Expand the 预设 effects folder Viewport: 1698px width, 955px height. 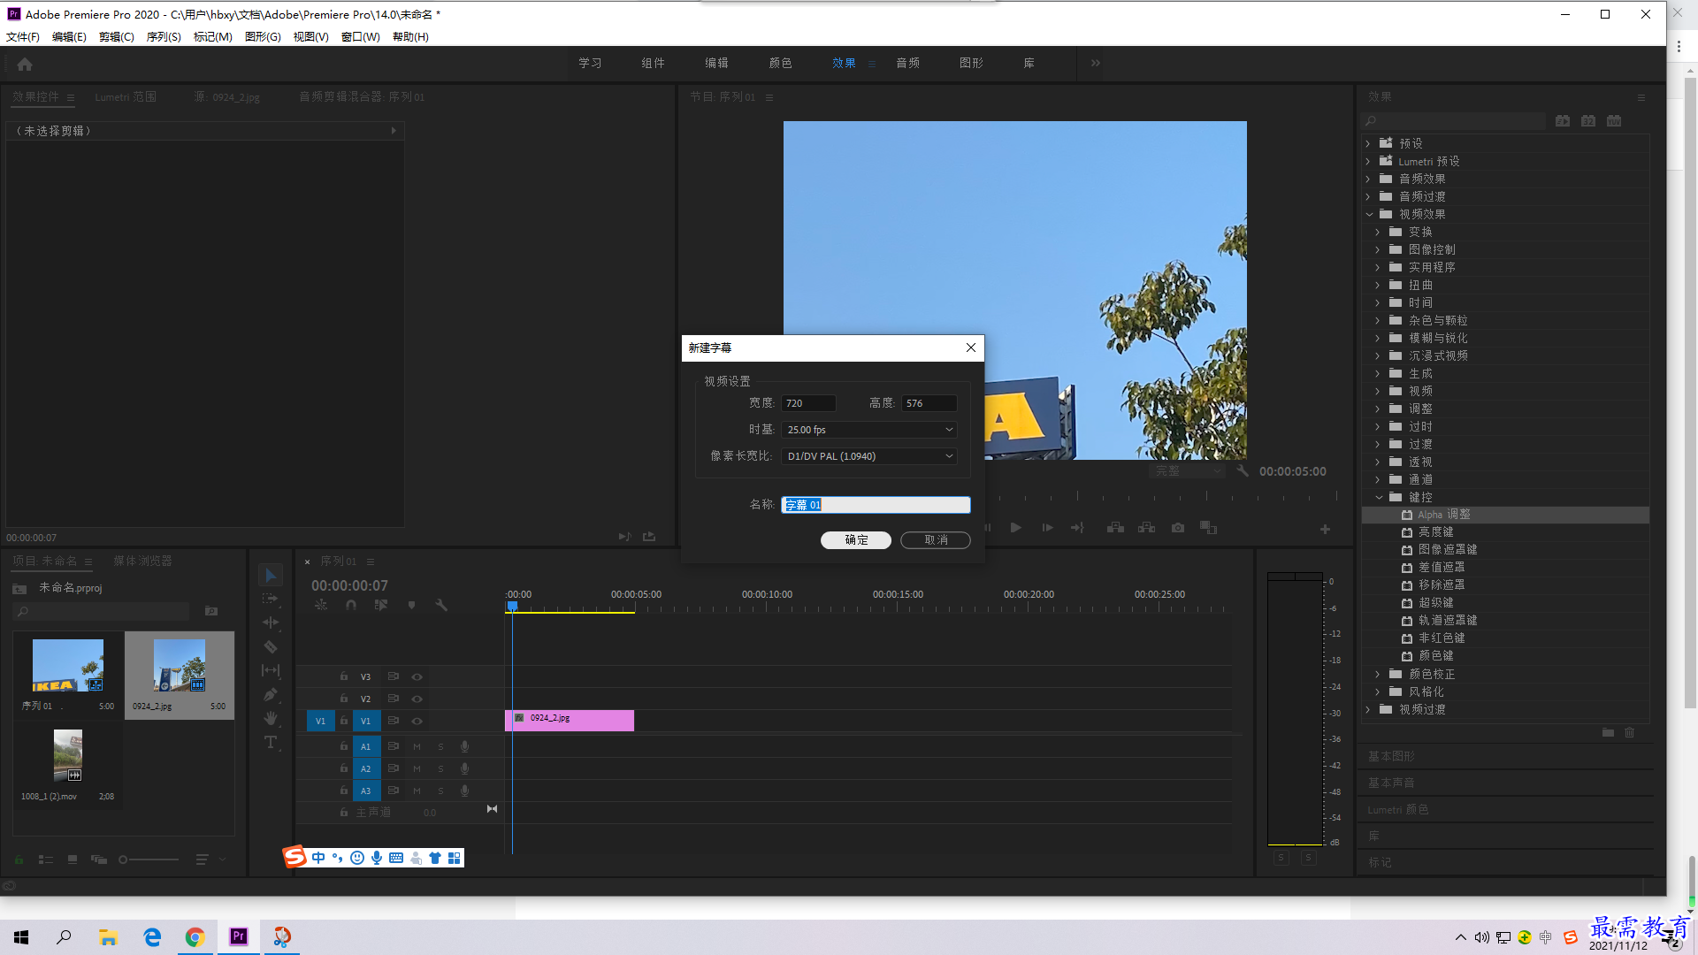1368,143
